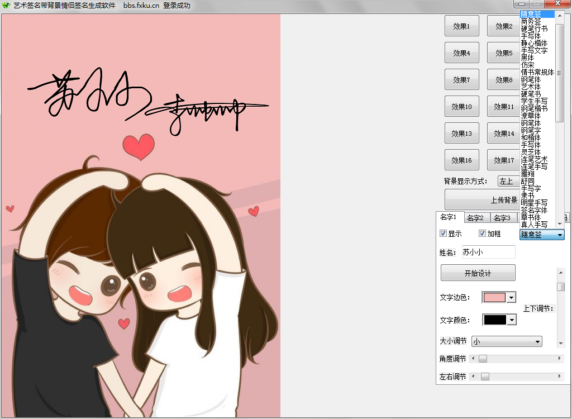Select 钢笔楷书 in the font list
Image resolution: width=572 pixels, height=419 pixels.
click(x=537, y=108)
